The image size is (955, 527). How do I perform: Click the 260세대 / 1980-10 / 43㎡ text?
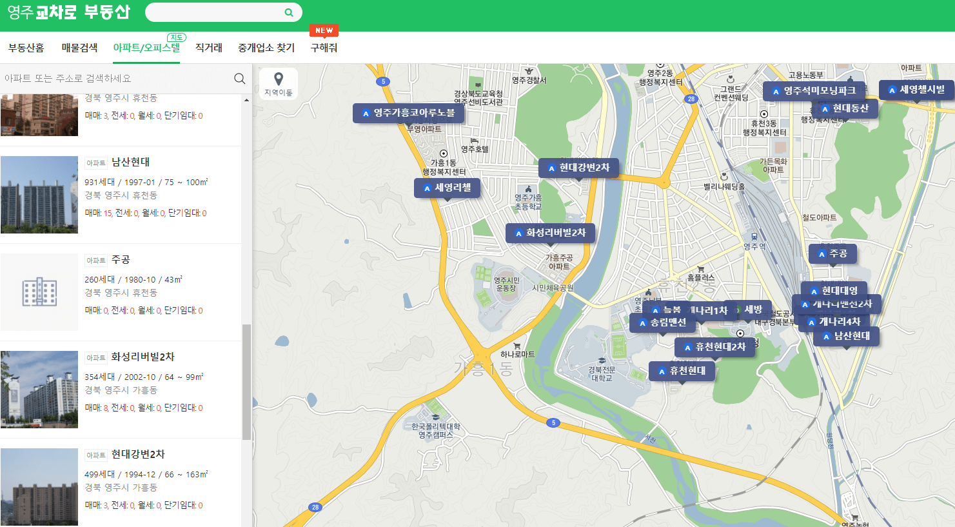133,280
